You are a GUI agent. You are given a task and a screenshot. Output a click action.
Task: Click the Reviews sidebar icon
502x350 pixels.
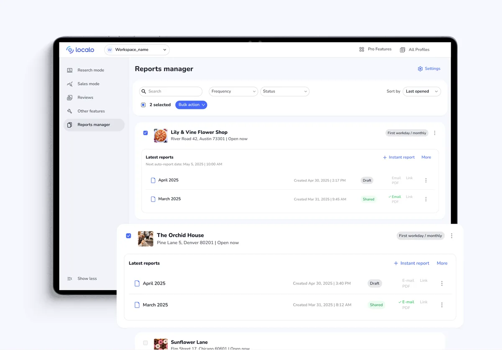[70, 97]
